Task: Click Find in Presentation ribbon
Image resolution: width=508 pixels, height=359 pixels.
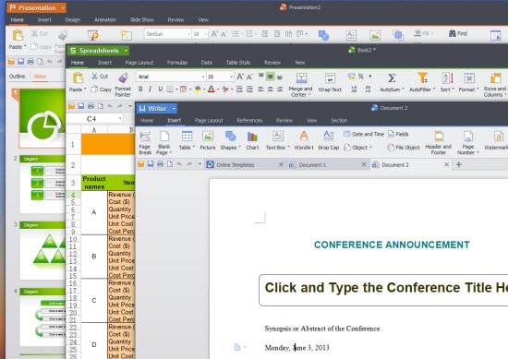Action: (458, 33)
